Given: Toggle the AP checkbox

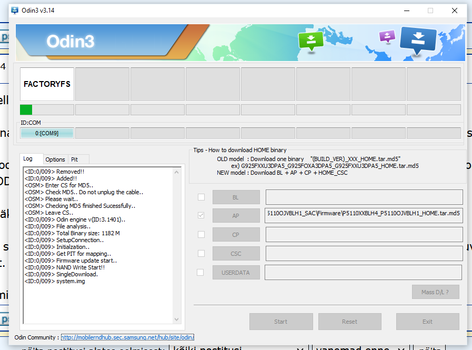Looking at the screenshot, I should coord(201,215).
